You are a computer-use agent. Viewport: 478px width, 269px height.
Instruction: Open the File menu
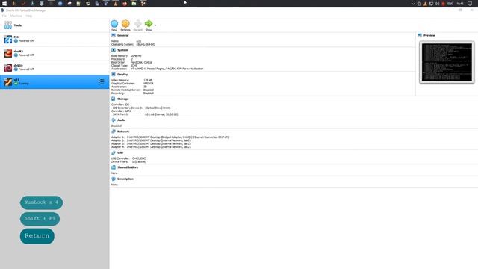tap(4, 16)
